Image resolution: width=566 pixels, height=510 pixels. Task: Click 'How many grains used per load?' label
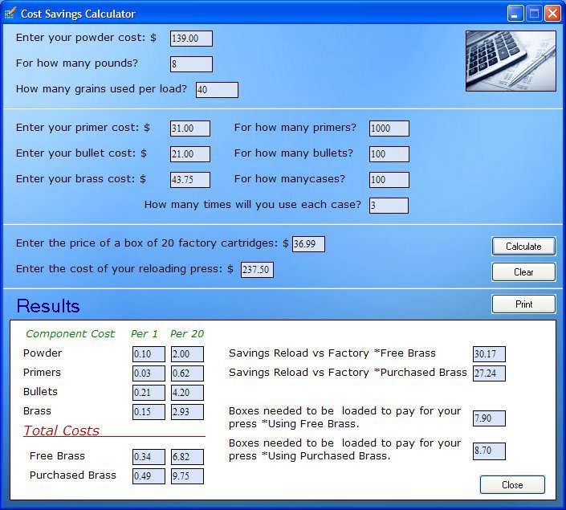click(x=101, y=89)
